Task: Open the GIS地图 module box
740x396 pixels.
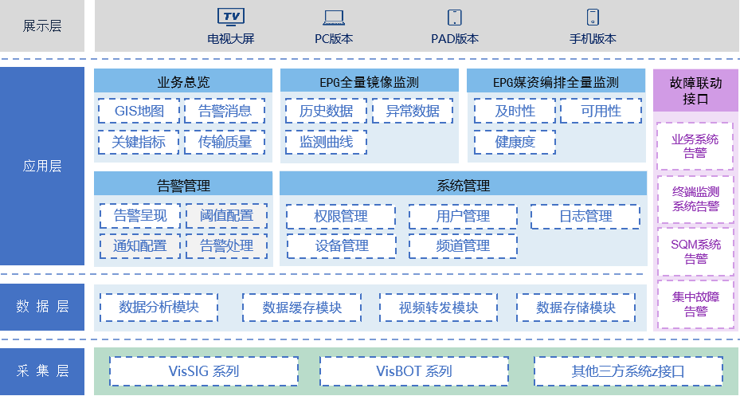Action: click(x=139, y=111)
